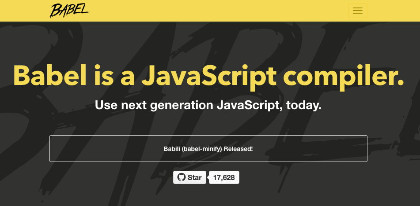The image size is (420, 206).
Task: Go to homepage via handwritten BABEL wordmark
Action: click(x=69, y=11)
